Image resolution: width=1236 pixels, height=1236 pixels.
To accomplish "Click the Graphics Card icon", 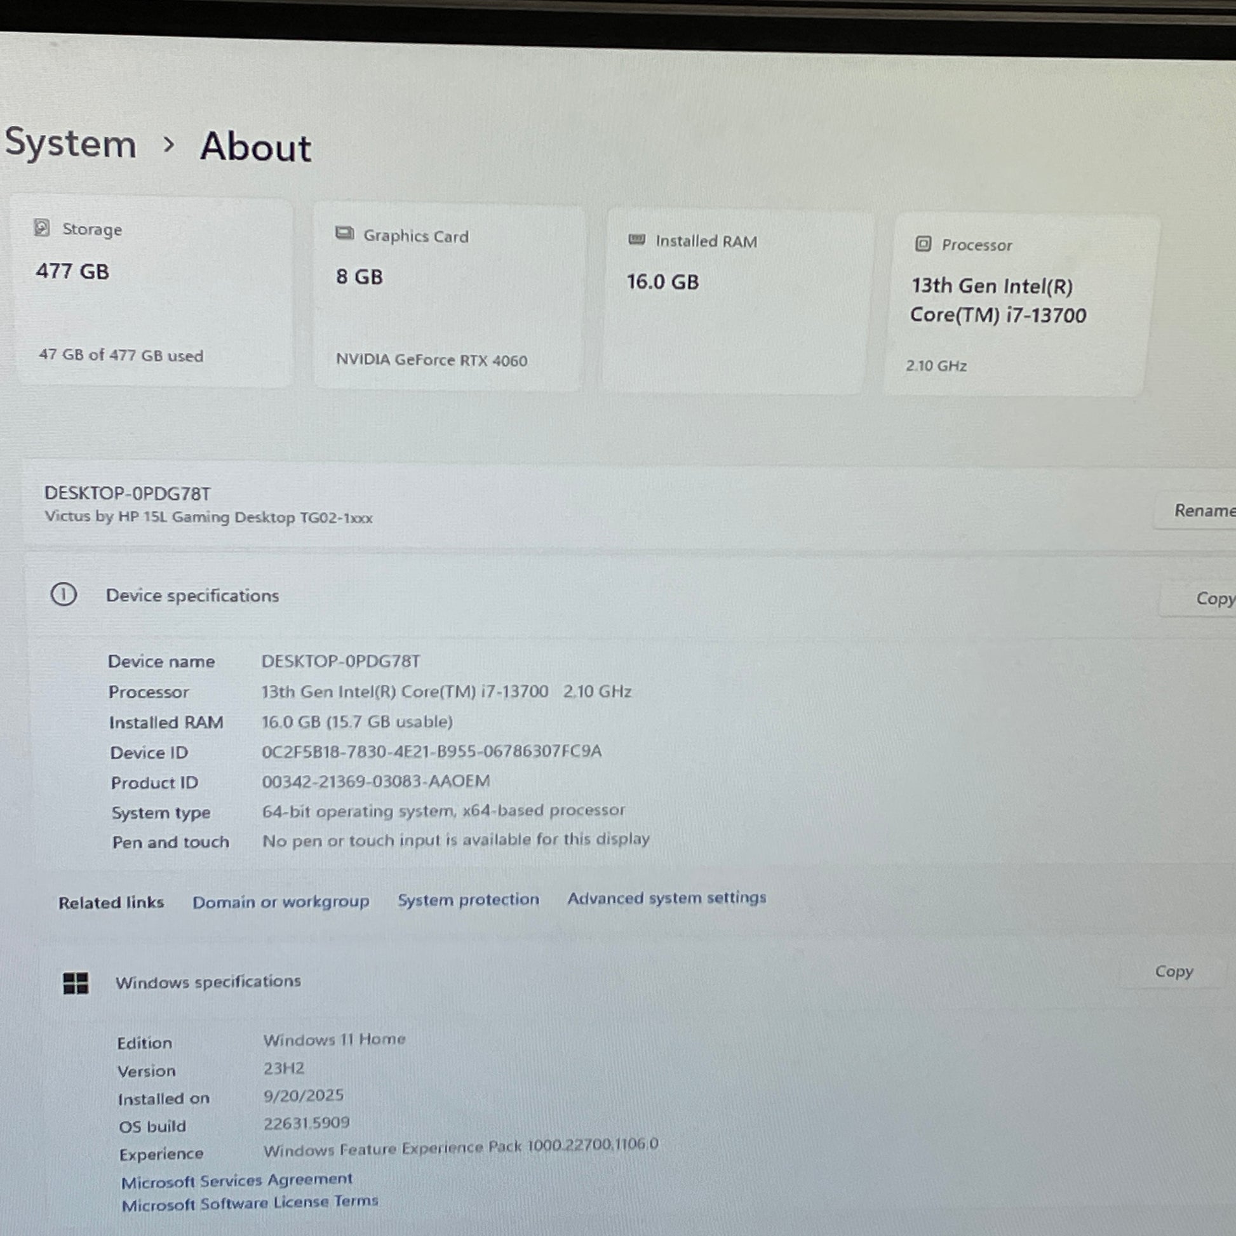I will [344, 233].
